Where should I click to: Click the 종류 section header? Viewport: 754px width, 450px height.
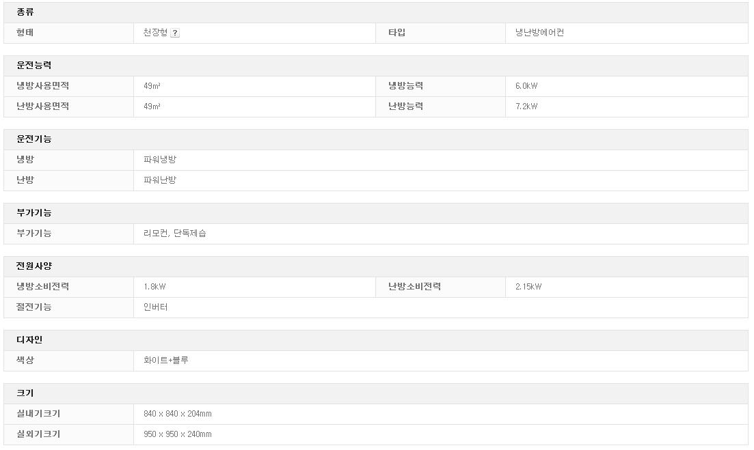point(25,12)
